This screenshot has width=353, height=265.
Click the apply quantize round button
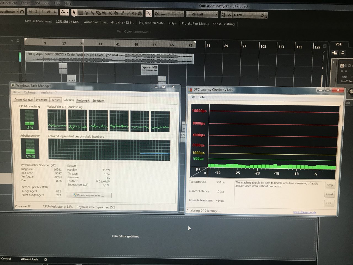(x=262, y=15)
